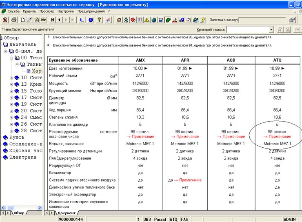This screenshot has width=302, height=222.
Task: Open octane Примечание link in APR column
Action: (185, 137)
